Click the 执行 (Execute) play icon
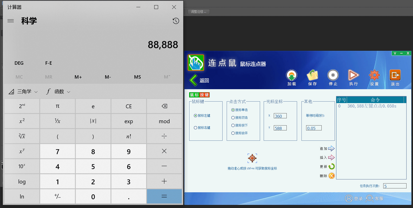 [353, 75]
